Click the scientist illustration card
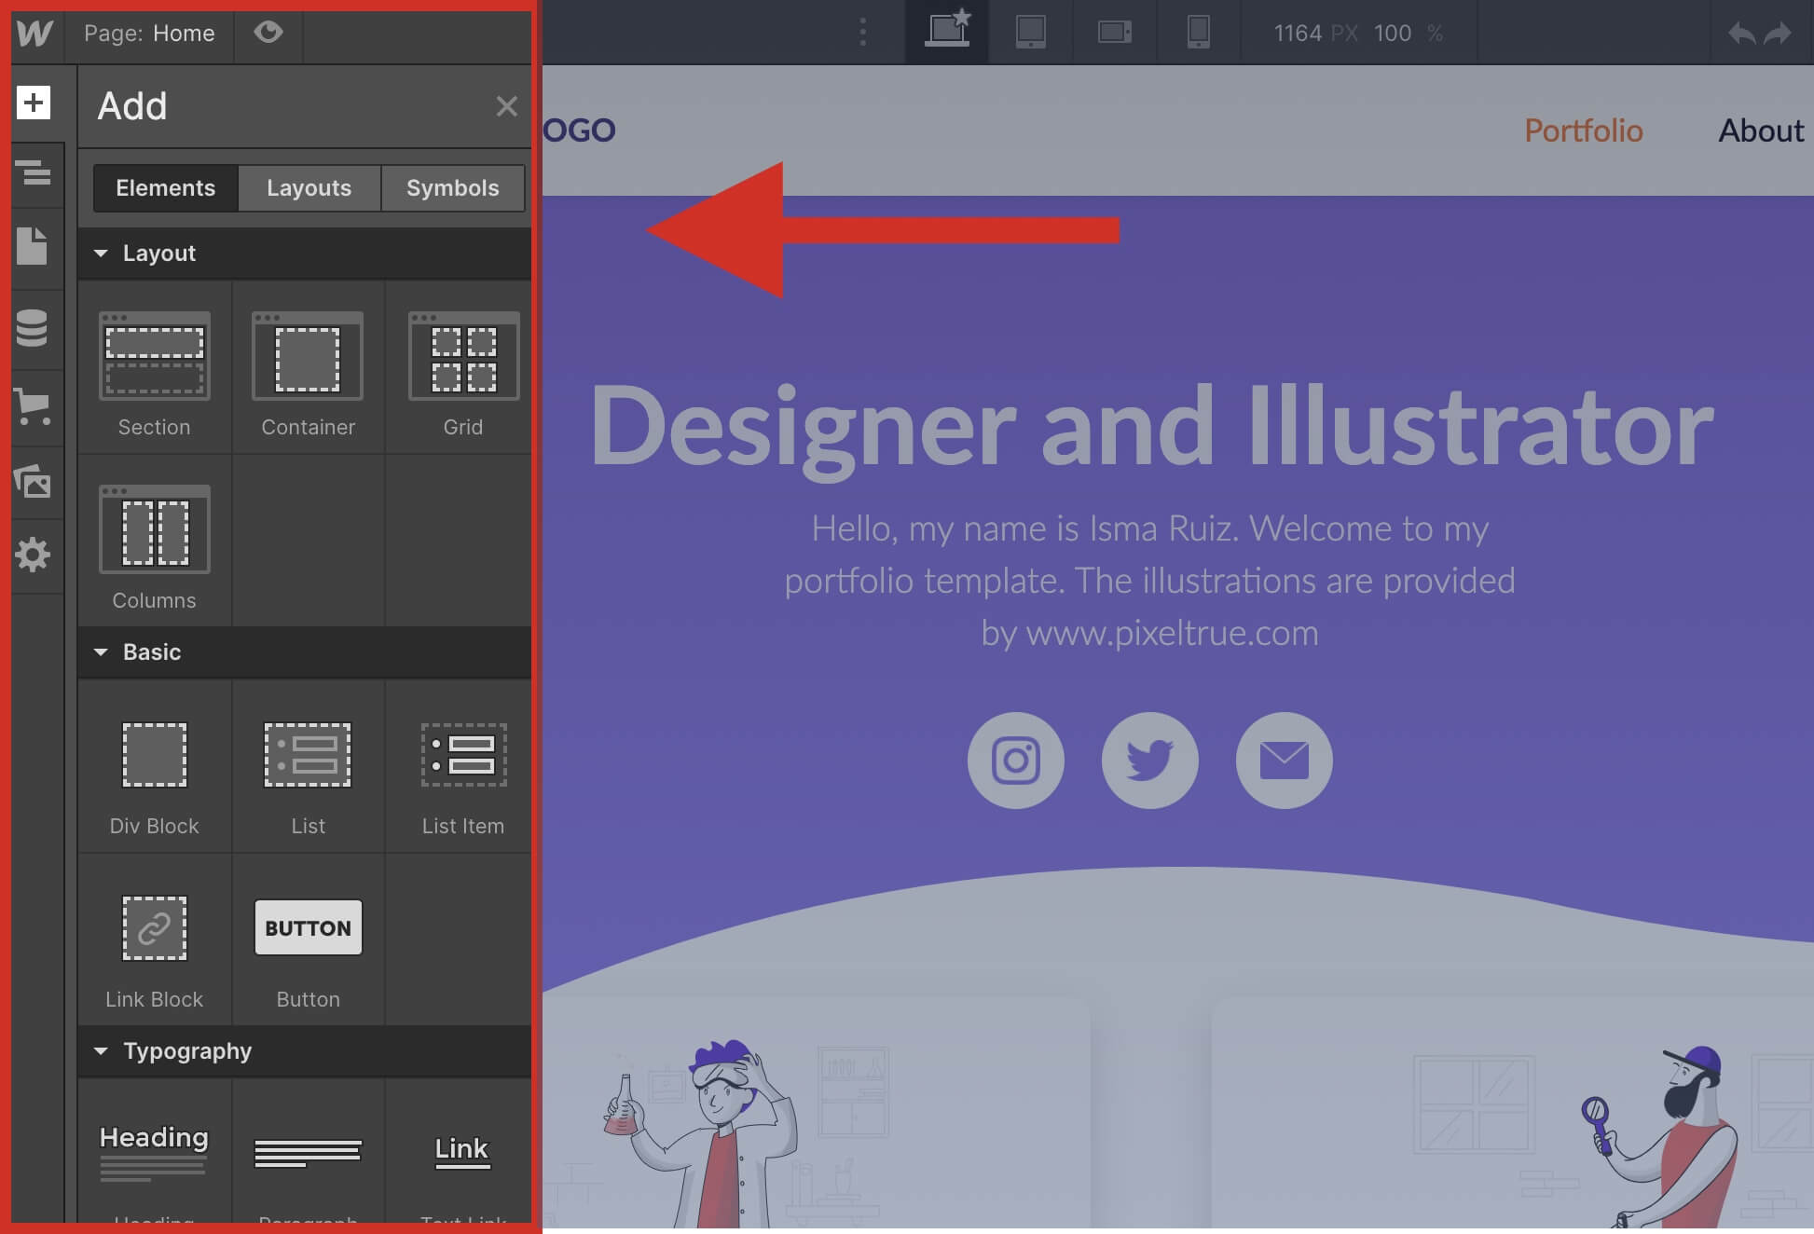1814x1234 pixels. click(x=816, y=1114)
